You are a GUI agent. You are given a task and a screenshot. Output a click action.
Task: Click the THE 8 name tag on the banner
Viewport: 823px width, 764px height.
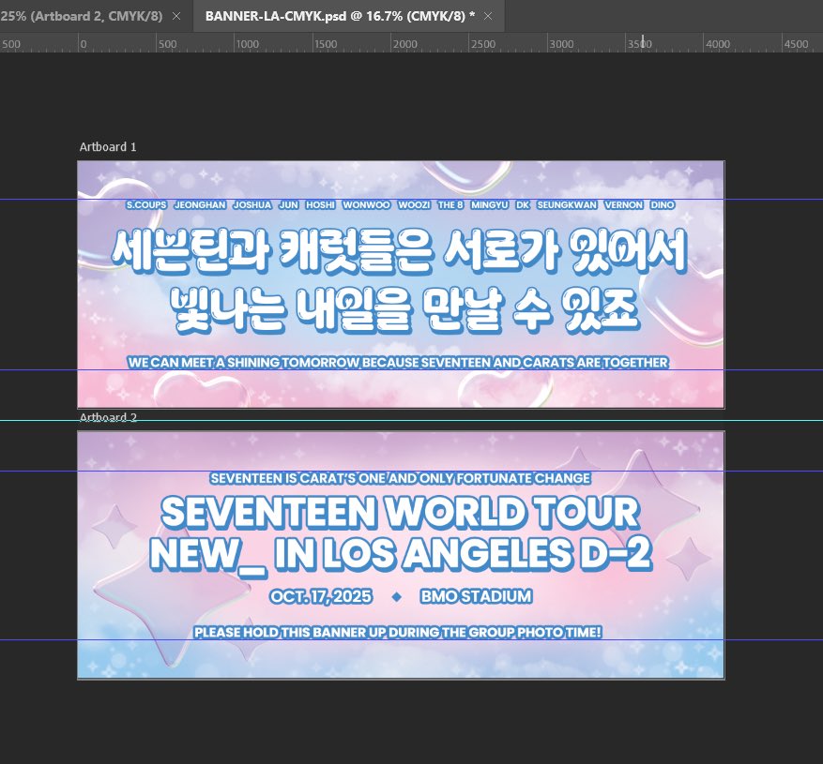pos(450,205)
